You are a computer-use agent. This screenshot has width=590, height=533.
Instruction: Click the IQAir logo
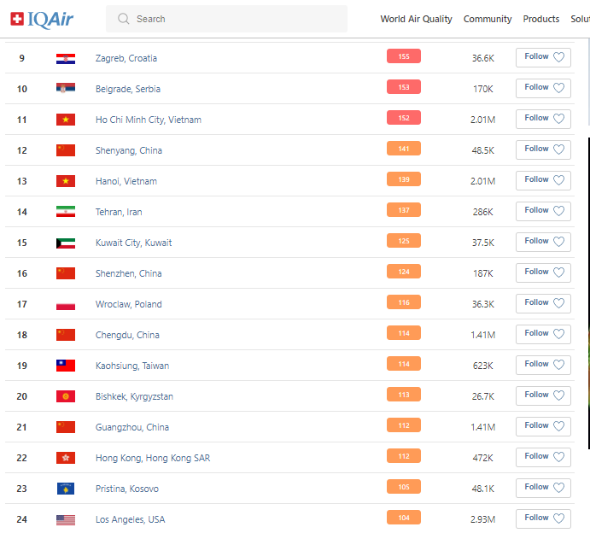42,19
